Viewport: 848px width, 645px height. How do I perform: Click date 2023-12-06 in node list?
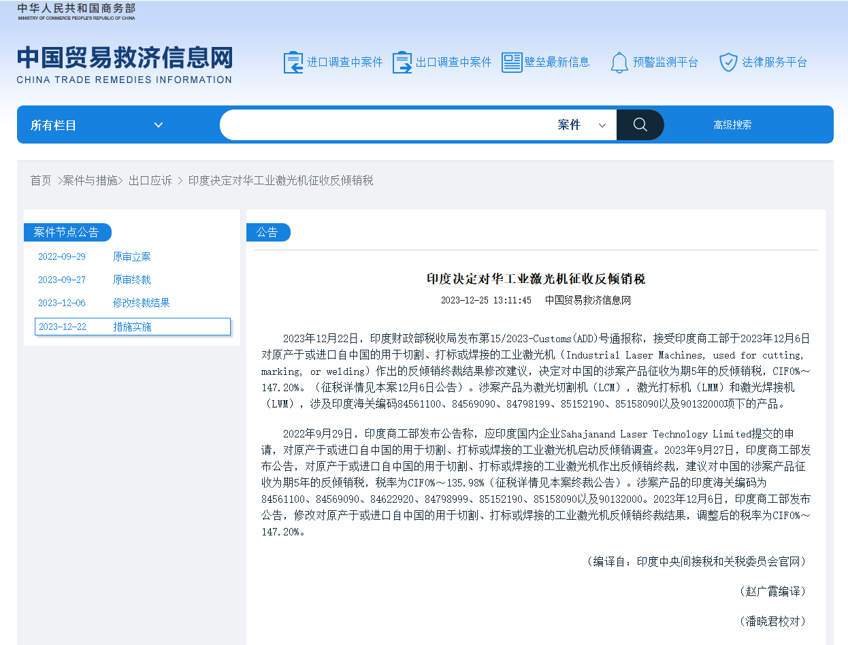(x=62, y=303)
